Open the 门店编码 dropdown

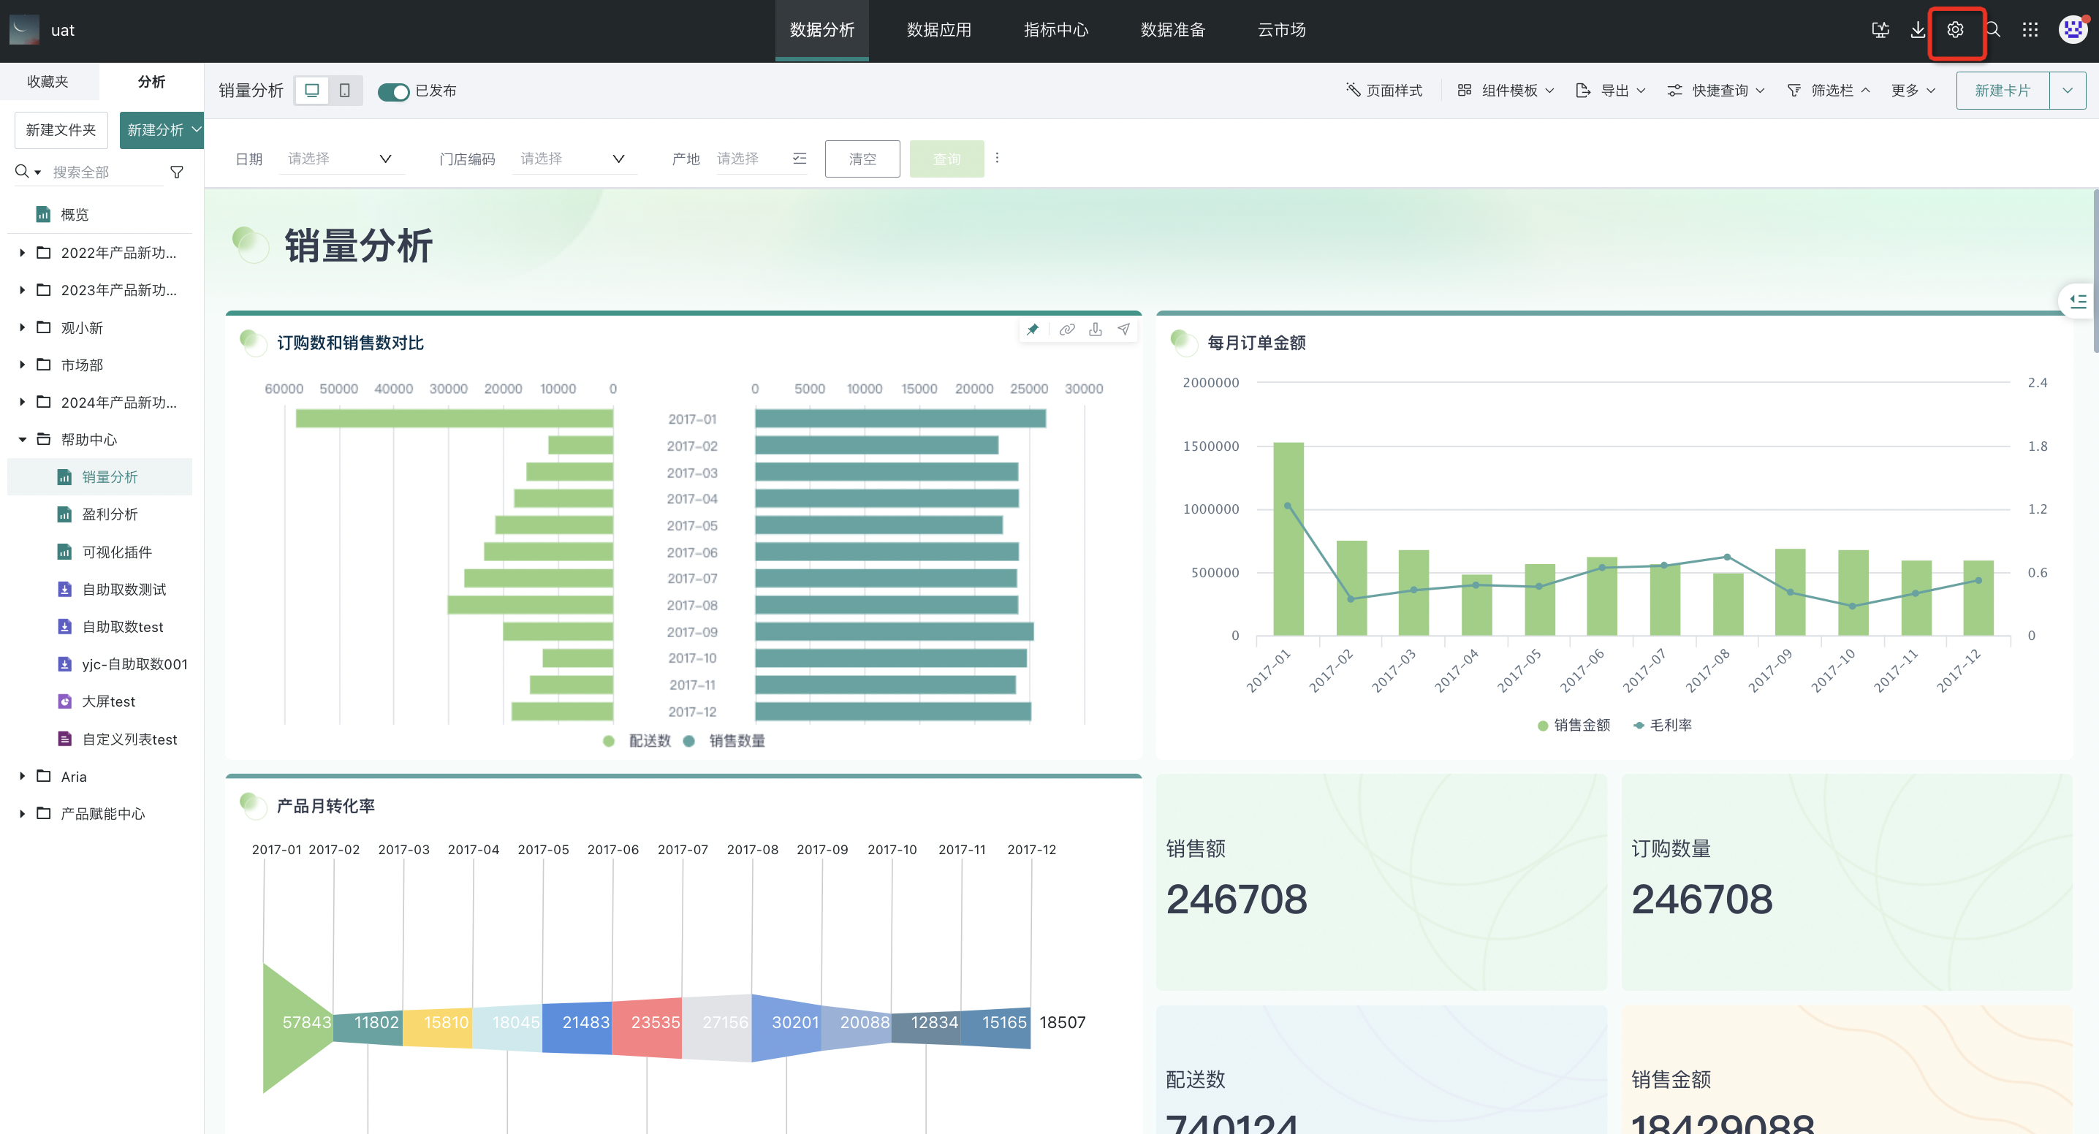click(x=574, y=159)
